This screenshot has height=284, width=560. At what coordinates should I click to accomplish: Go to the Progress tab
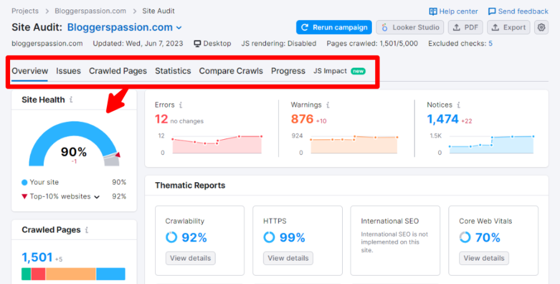coord(288,71)
